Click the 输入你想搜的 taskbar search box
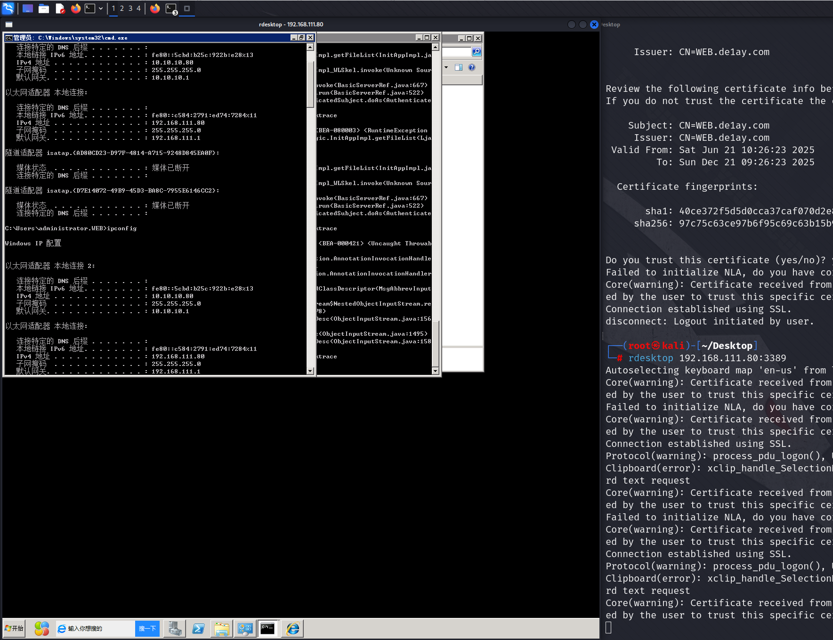Screen dimensions: 833x640 click(96, 629)
